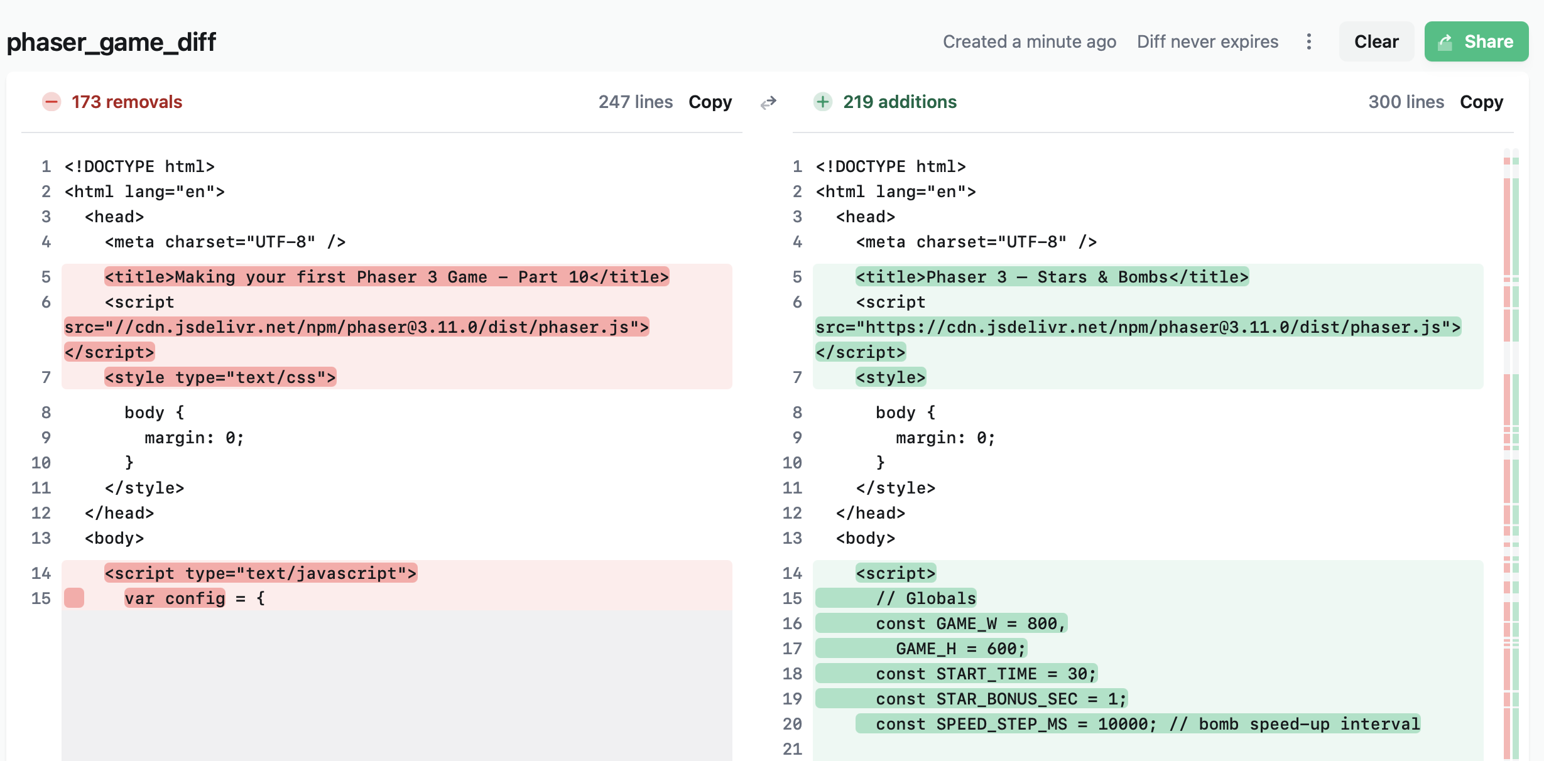Click the swap sides arrows icon

coord(768,102)
